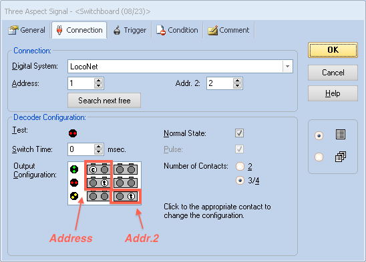Click the General tab's notepad icon
The width and height of the screenshot is (366, 262).
(13, 30)
